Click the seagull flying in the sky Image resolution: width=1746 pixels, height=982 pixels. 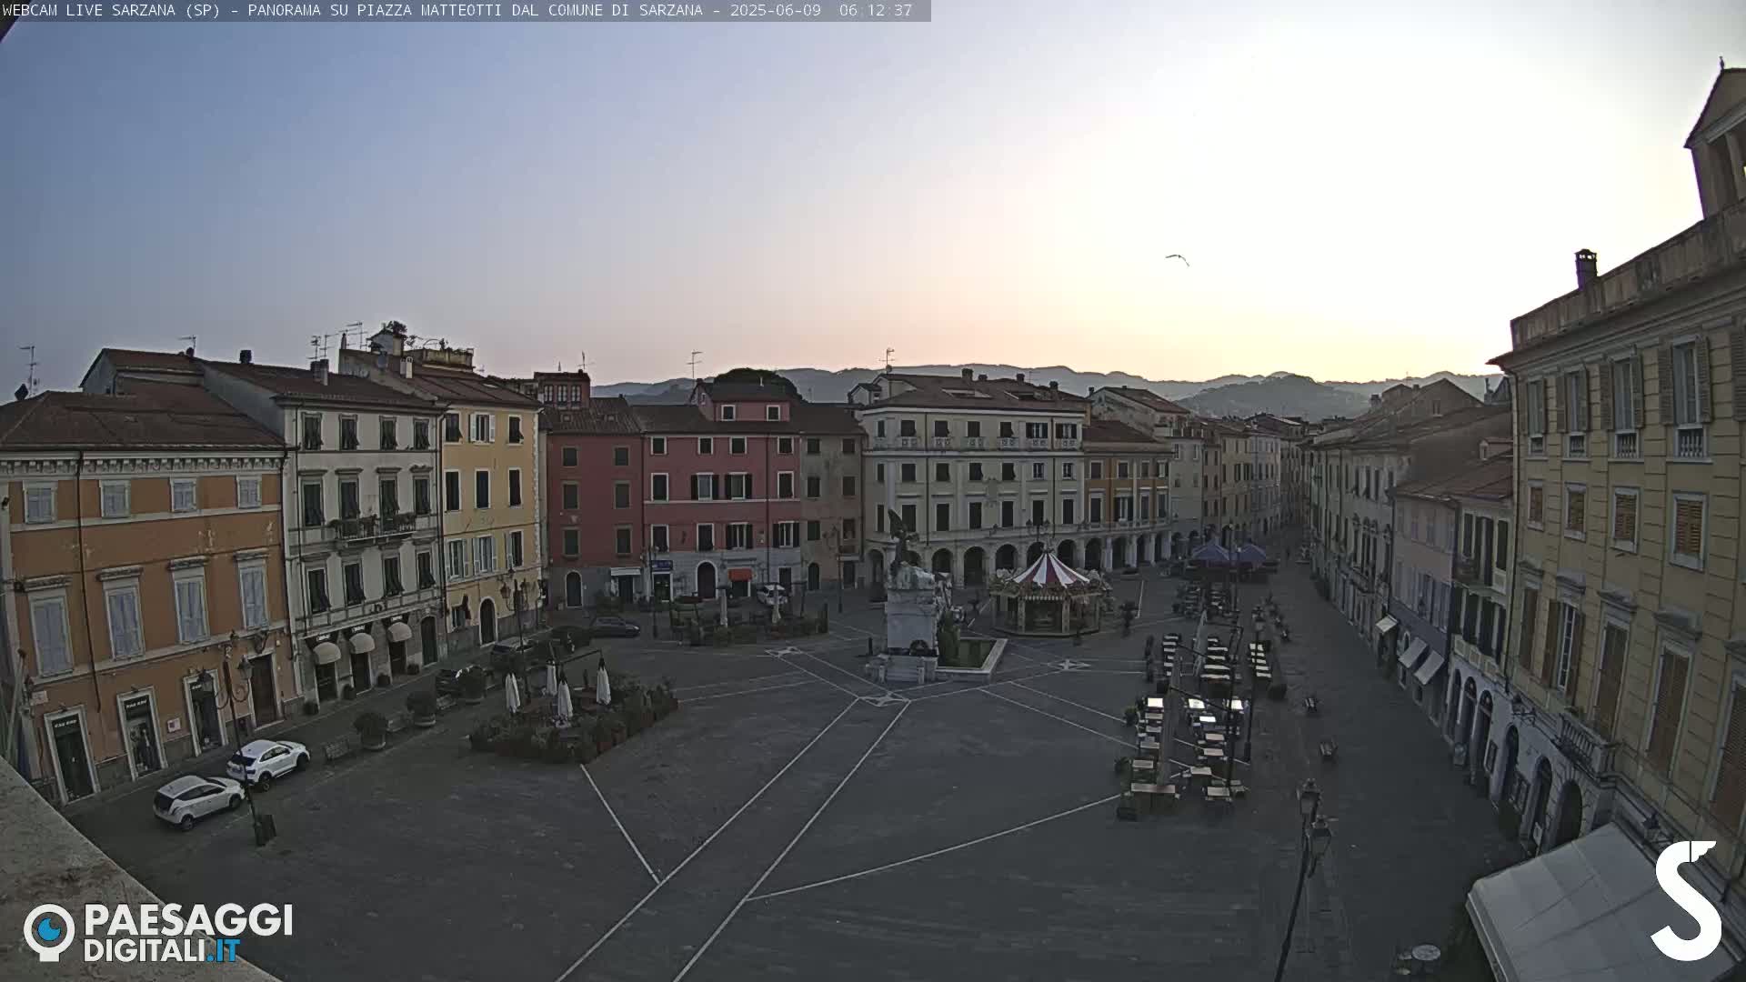click(x=1177, y=260)
